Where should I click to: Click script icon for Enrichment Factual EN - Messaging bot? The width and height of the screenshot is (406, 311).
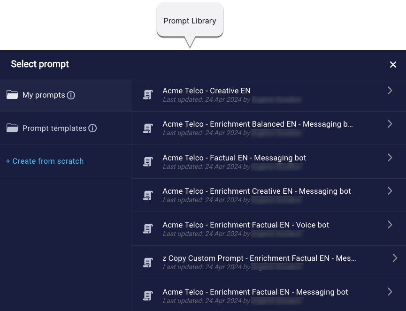[148, 296]
